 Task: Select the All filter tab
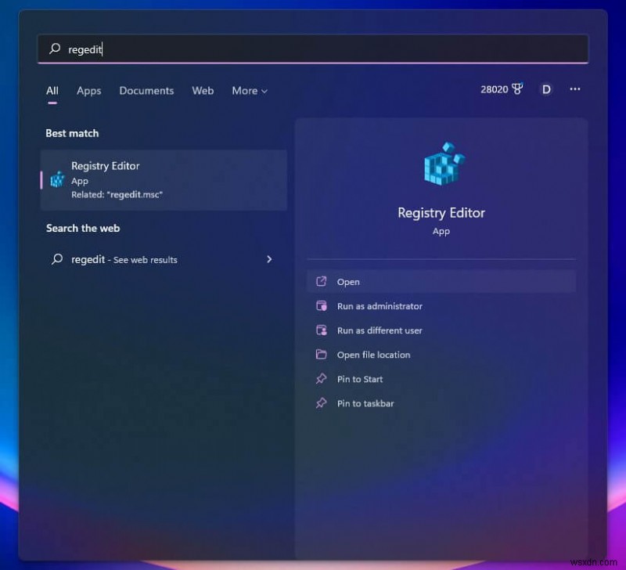tap(52, 91)
